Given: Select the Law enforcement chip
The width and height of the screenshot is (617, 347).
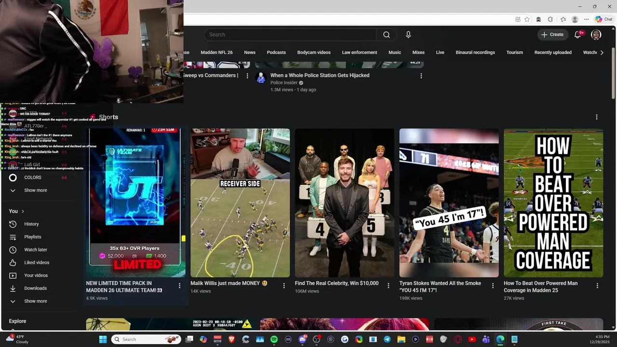Looking at the screenshot, I should pos(360,53).
